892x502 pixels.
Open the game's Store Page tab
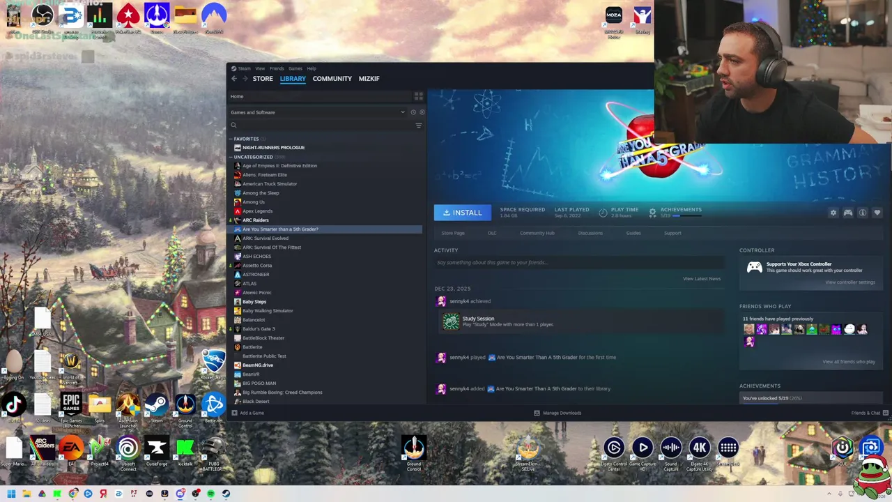[453, 233]
